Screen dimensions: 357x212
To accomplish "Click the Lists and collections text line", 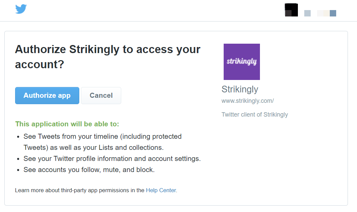I will (x=94, y=147).
